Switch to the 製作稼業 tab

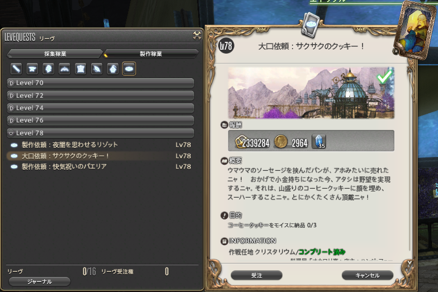click(151, 54)
